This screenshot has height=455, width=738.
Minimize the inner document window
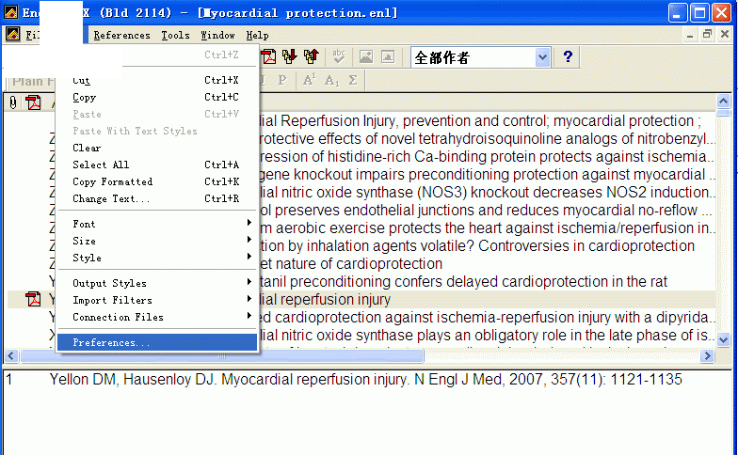click(690, 34)
